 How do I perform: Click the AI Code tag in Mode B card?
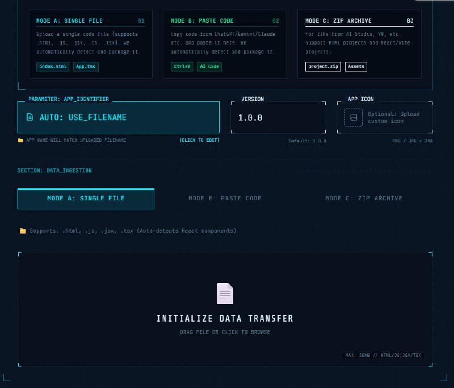pyautogui.click(x=209, y=66)
